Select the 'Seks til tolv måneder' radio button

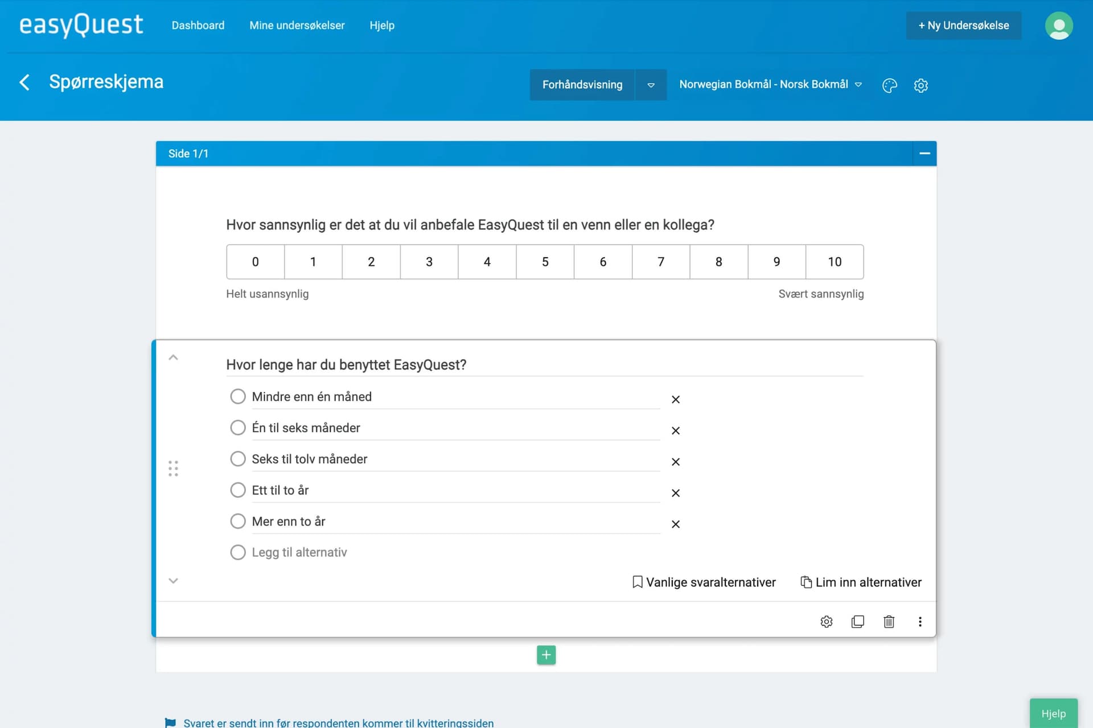[237, 459]
